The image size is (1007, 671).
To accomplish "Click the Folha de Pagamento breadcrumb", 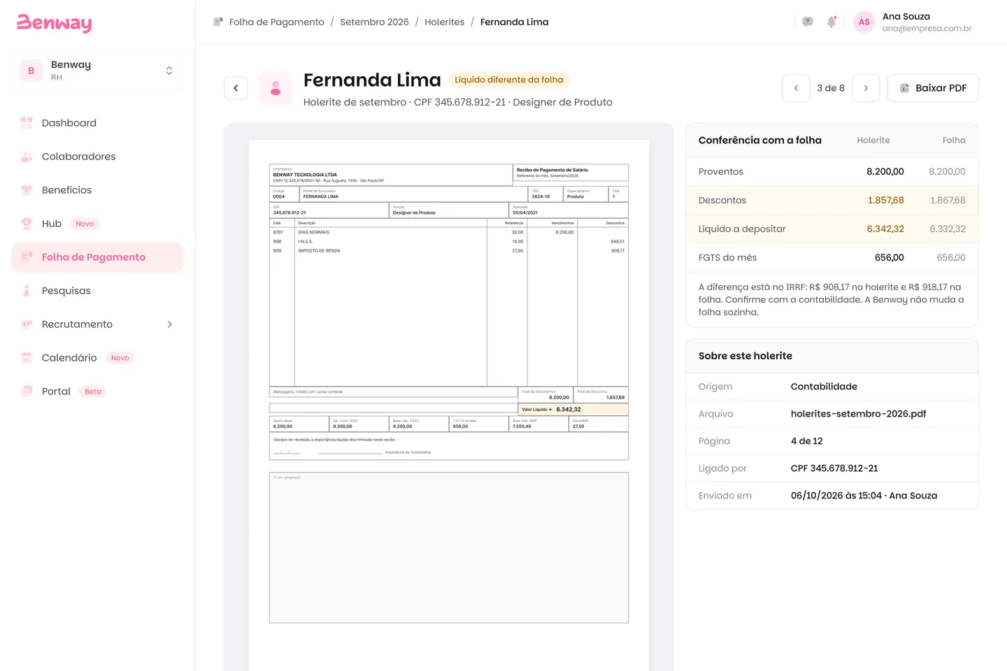I will [277, 22].
